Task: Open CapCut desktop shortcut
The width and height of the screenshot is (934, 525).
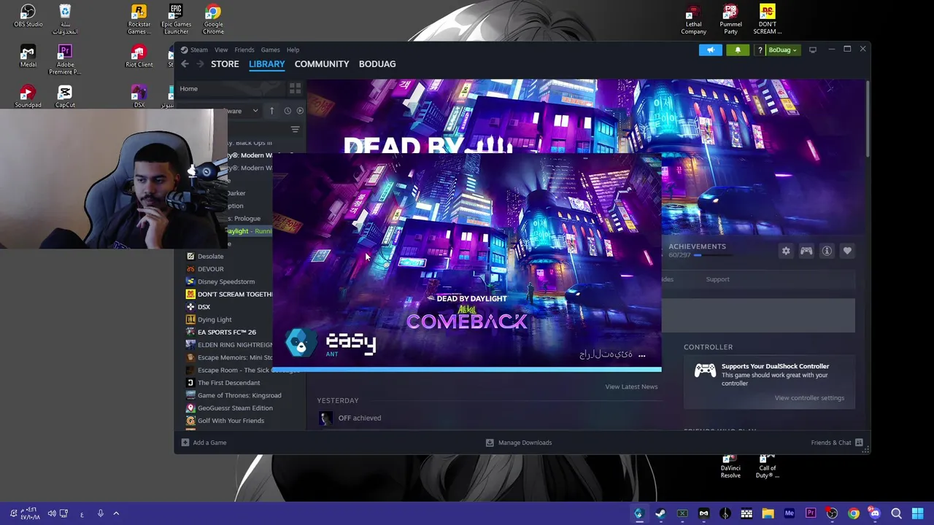Action: 65,96
